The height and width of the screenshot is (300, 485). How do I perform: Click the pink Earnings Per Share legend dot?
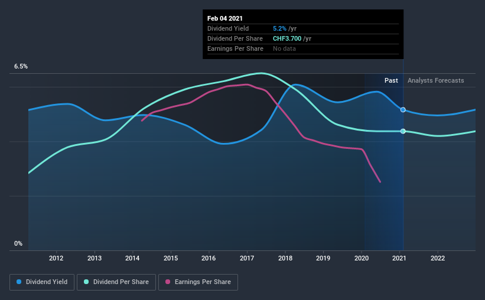pos(168,282)
